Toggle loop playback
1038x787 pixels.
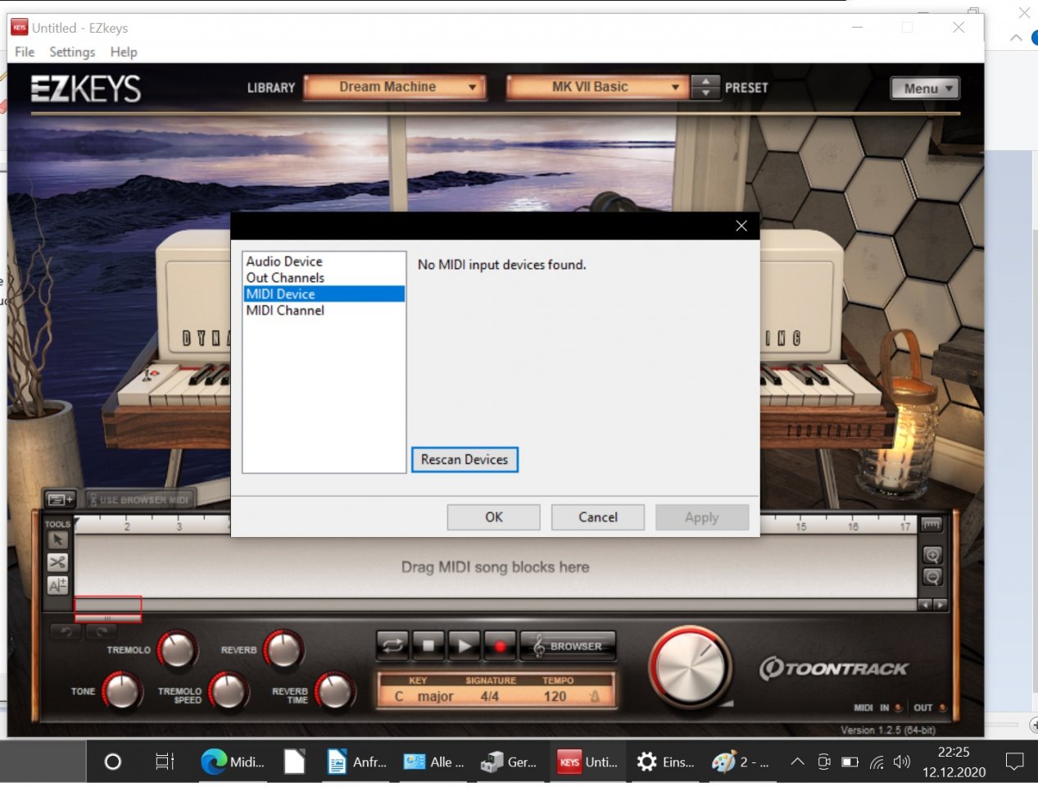coord(392,646)
